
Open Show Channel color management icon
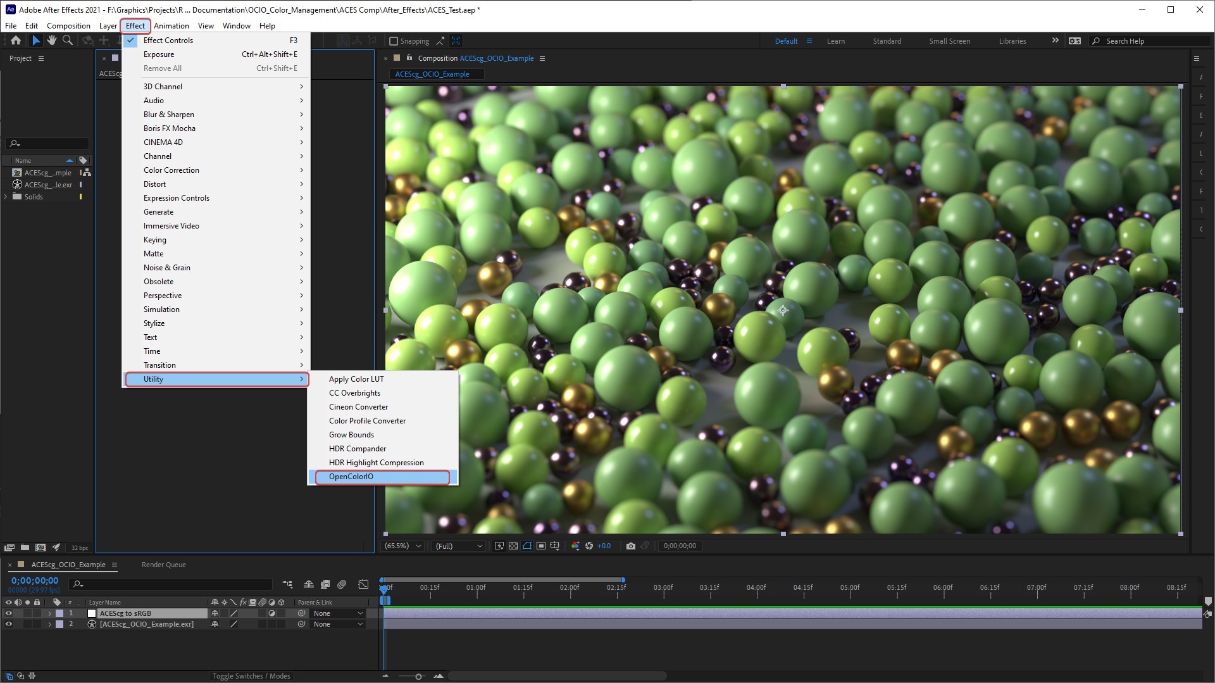tap(575, 546)
